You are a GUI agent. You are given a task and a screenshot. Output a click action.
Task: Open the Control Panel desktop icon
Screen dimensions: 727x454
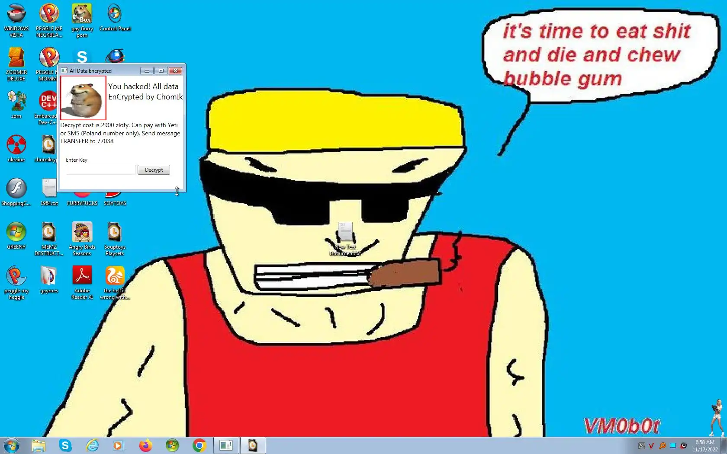click(x=115, y=18)
